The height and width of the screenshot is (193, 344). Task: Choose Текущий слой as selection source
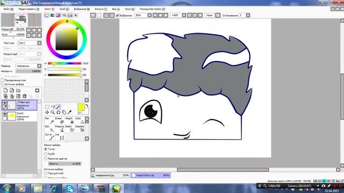pos(46,173)
